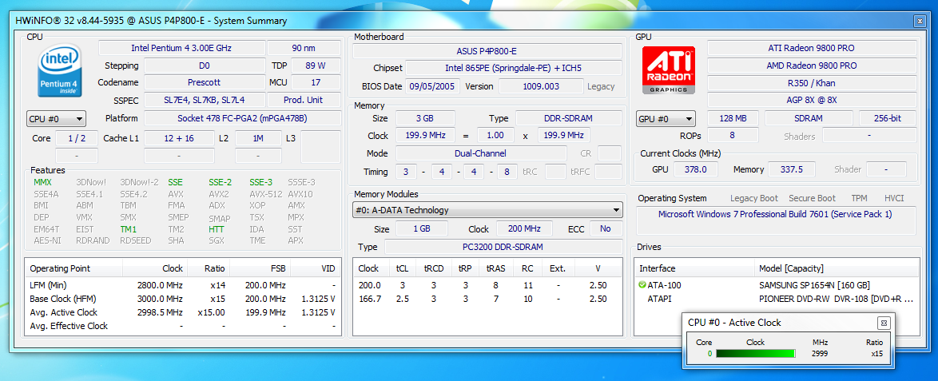This screenshot has height=381, width=938.
Task: Click the DDR-SDRAM memory type field
Action: [568, 118]
